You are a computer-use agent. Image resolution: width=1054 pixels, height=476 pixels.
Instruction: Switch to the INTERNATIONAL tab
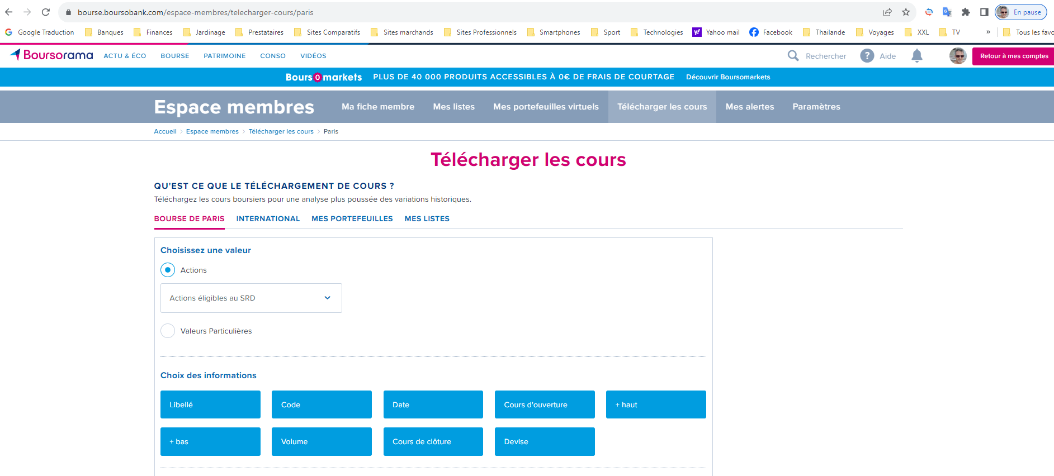tap(268, 218)
